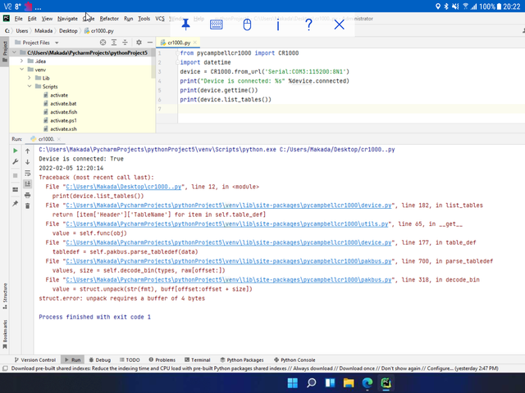This screenshot has height=393, width=525.
Task: Open Debug tool window
Action: click(100, 360)
